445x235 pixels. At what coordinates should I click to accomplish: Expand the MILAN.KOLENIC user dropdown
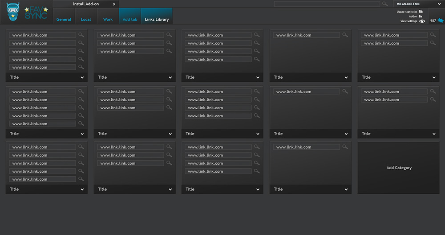438,4
